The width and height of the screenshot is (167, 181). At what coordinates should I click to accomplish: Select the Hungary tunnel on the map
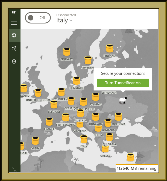coord(96,117)
